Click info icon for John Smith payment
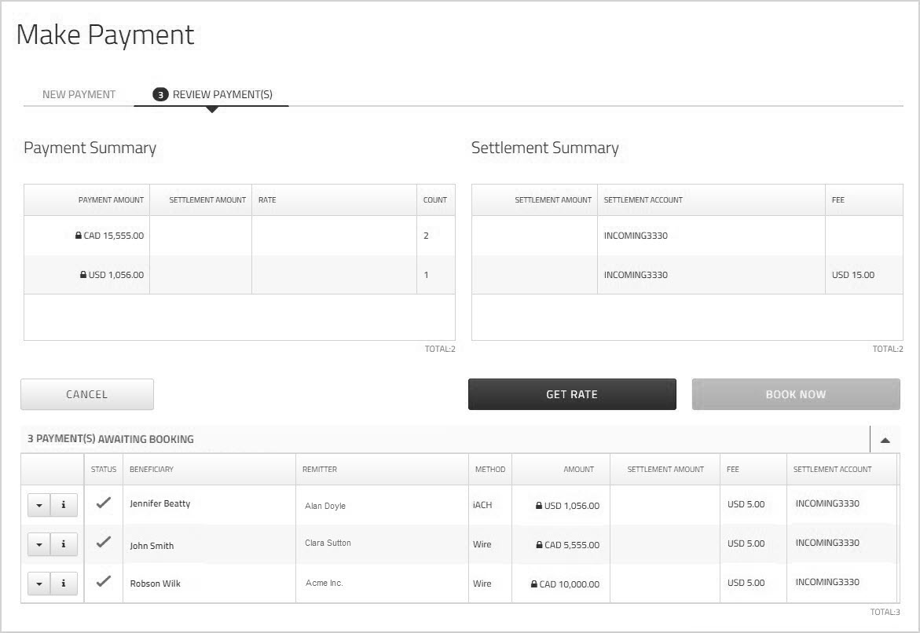The height and width of the screenshot is (633, 920). (x=64, y=544)
